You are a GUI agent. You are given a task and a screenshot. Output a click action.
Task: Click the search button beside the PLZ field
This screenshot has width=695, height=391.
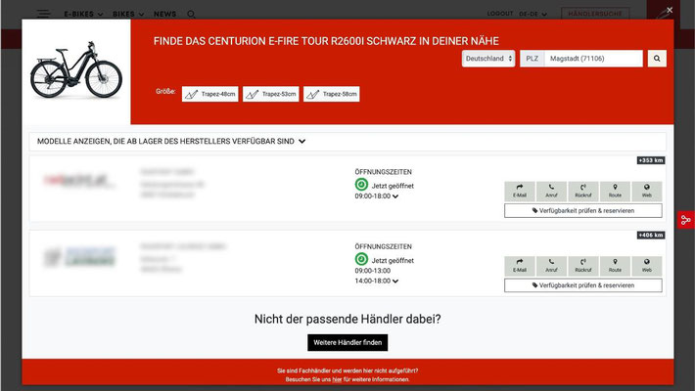click(657, 59)
